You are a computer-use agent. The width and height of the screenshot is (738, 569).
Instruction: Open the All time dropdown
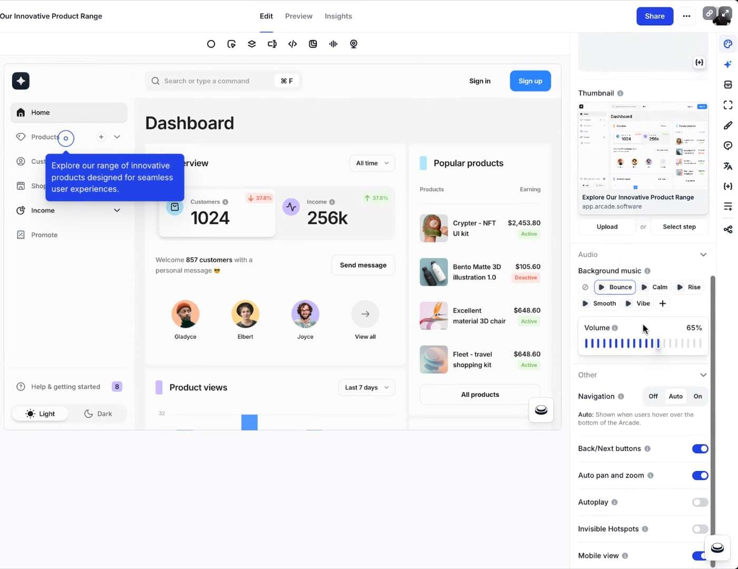[x=372, y=163]
